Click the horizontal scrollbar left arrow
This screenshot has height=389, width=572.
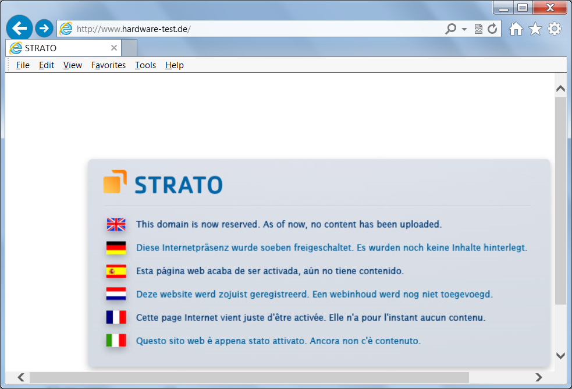click(x=21, y=377)
